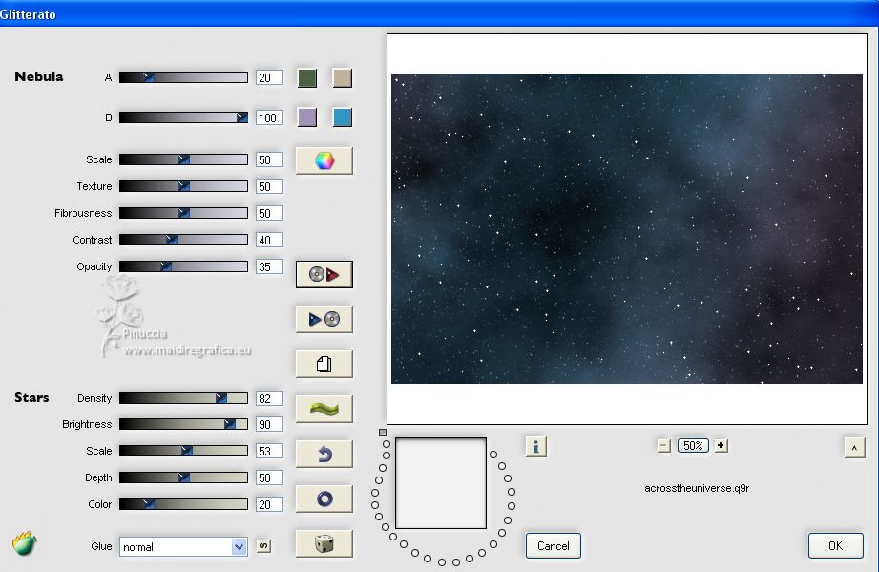Adjust the Stars Density slider
The width and height of the screenshot is (879, 572).
pyautogui.click(x=183, y=398)
